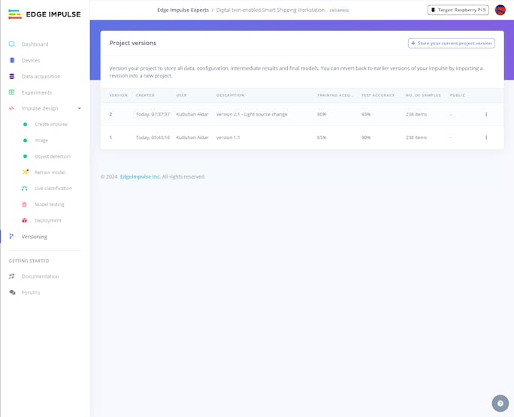Collapse the Impulse design section arrow

point(80,108)
